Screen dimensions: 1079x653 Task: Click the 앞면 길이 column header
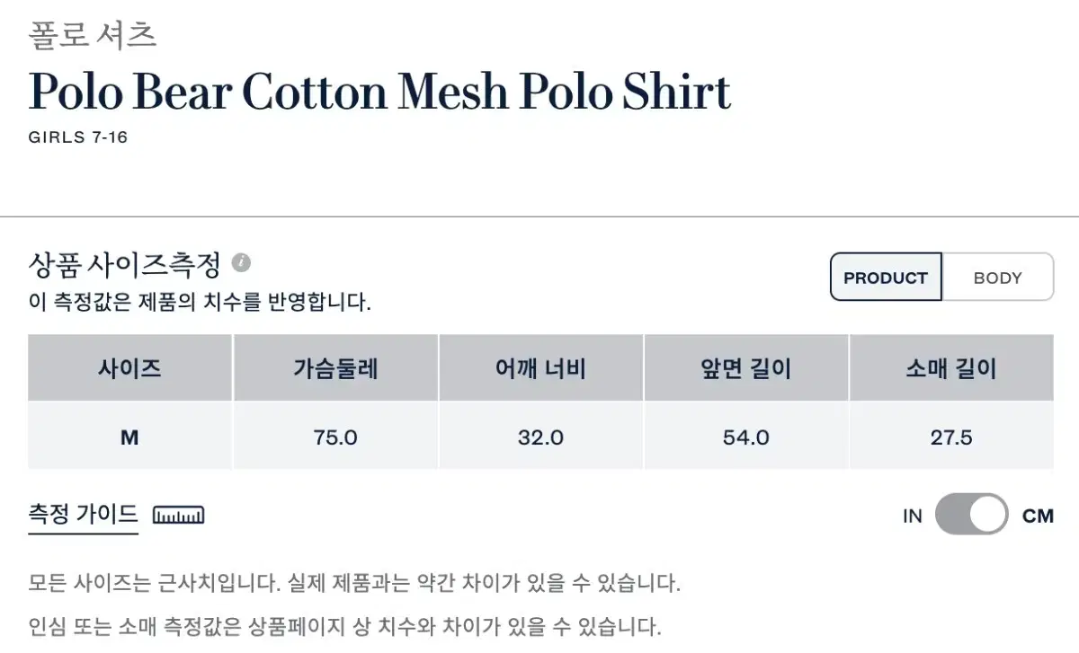point(746,367)
